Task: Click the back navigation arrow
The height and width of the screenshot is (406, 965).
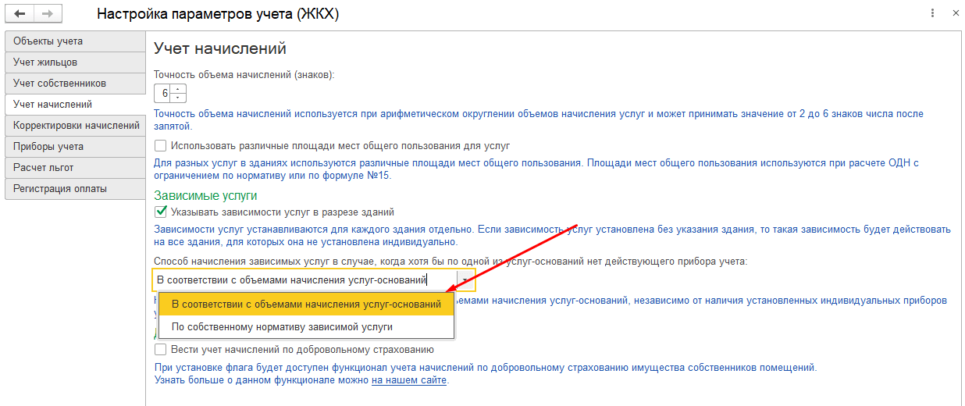Action: pyautogui.click(x=20, y=14)
